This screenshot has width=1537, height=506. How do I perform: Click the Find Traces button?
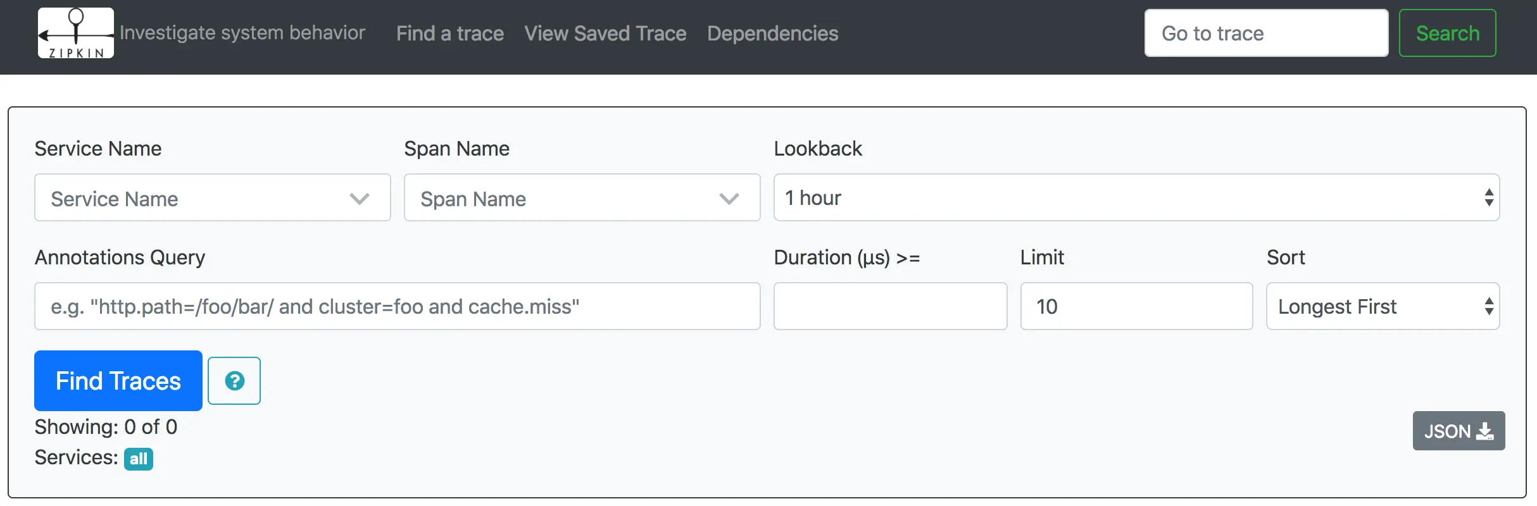(x=118, y=381)
